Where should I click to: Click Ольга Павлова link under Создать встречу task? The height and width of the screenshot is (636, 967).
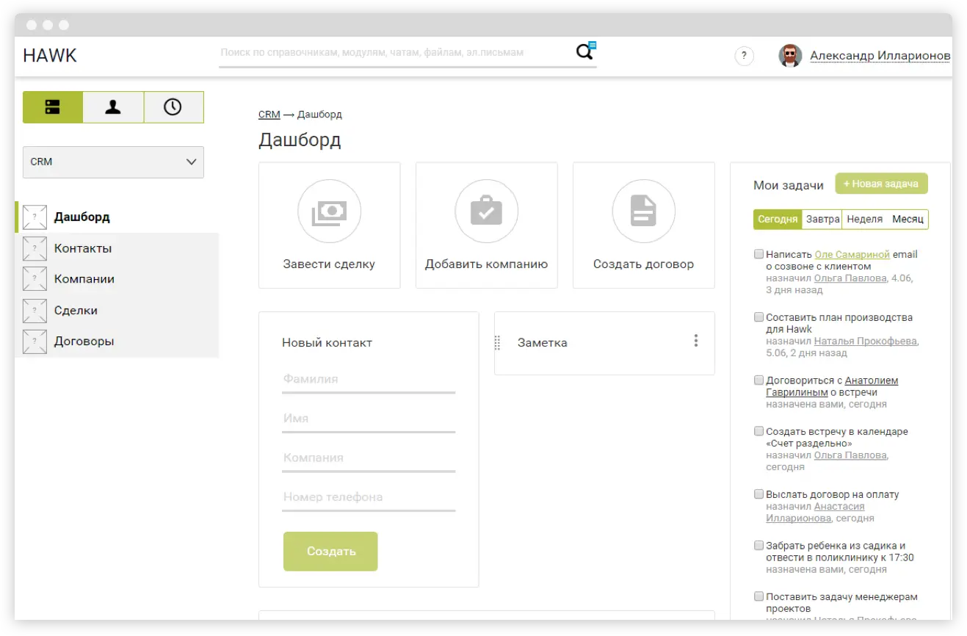(x=850, y=455)
